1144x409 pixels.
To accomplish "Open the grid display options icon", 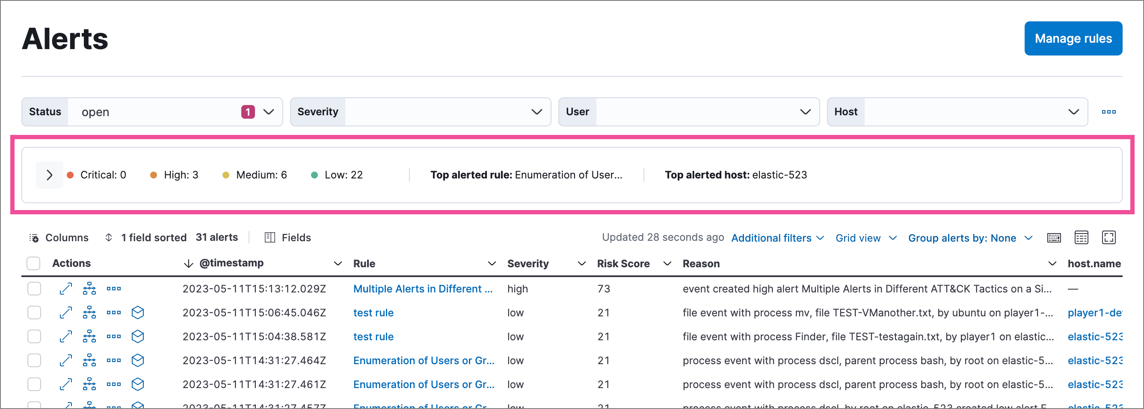I will (x=1082, y=237).
